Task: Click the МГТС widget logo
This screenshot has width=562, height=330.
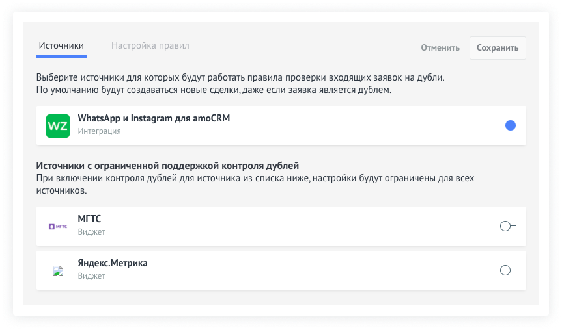Action: coord(58,226)
